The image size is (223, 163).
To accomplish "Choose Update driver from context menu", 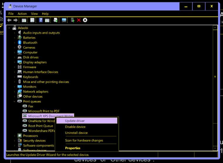I will coord(87,121).
